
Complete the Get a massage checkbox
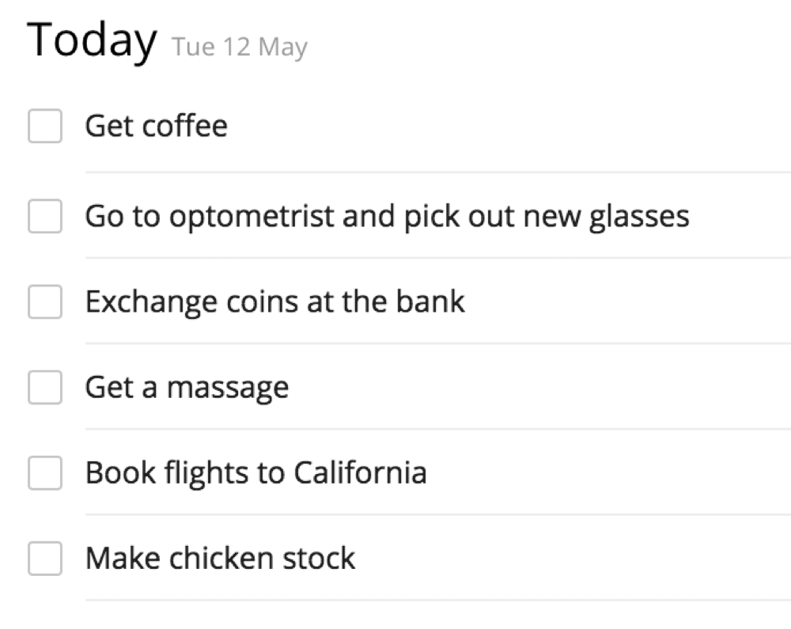45,388
